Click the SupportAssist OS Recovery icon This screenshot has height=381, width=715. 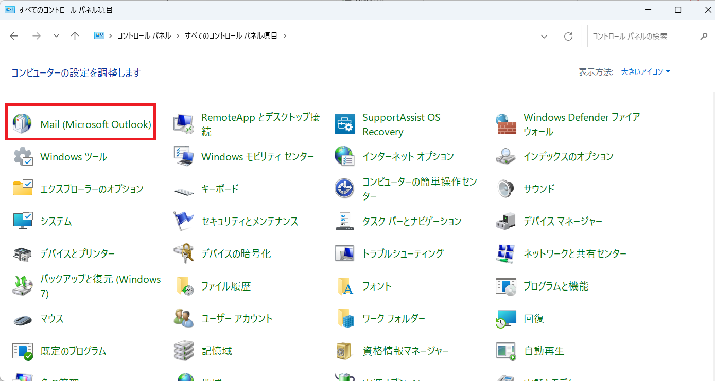tap(345, 124)
